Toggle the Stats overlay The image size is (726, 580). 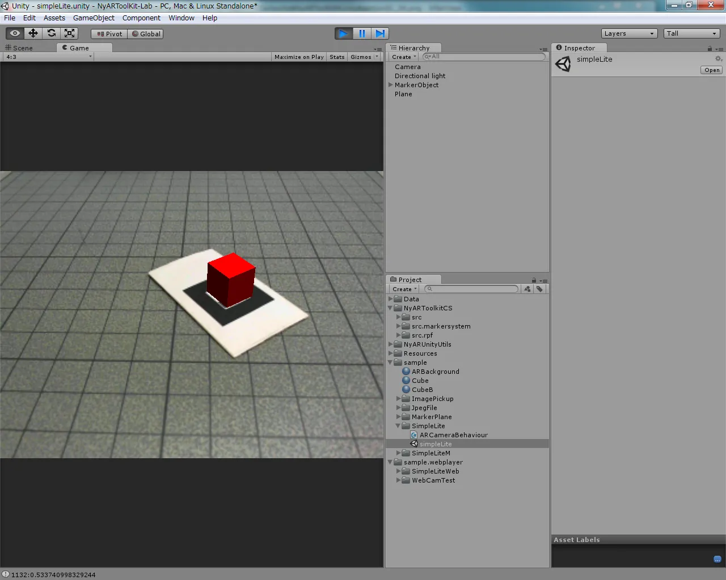tap(337, 57)
